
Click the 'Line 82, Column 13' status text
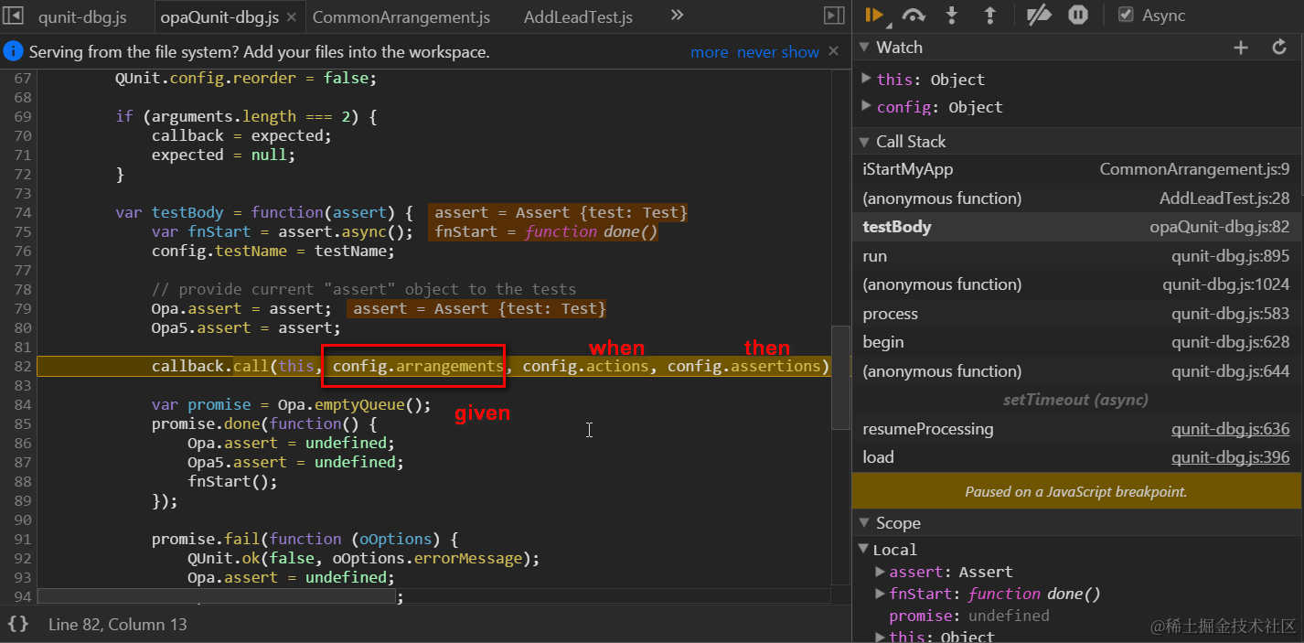pos(118,624)
